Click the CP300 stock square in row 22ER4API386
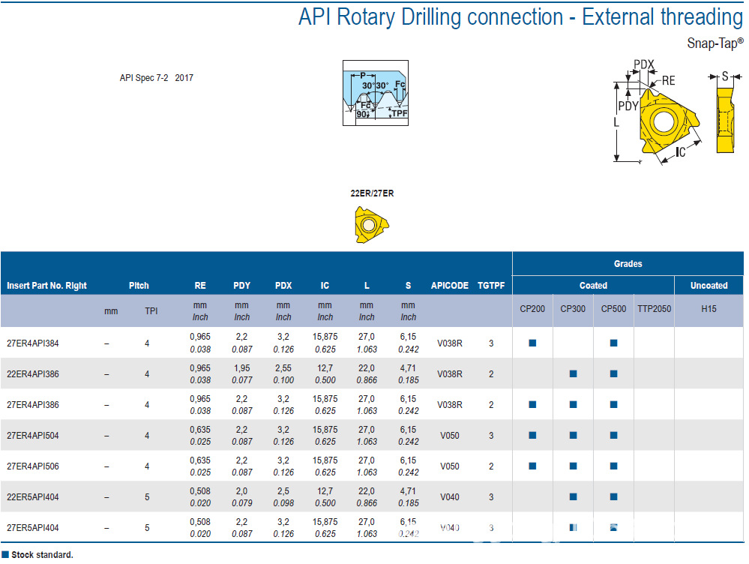 click(574, 373)
